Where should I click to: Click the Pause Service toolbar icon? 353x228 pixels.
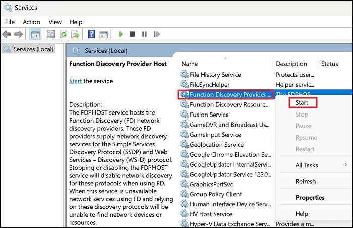coord(144,34)
